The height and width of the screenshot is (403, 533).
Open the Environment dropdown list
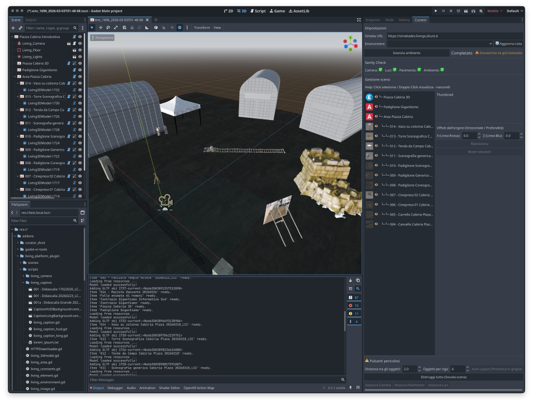[x=440, y=44]
